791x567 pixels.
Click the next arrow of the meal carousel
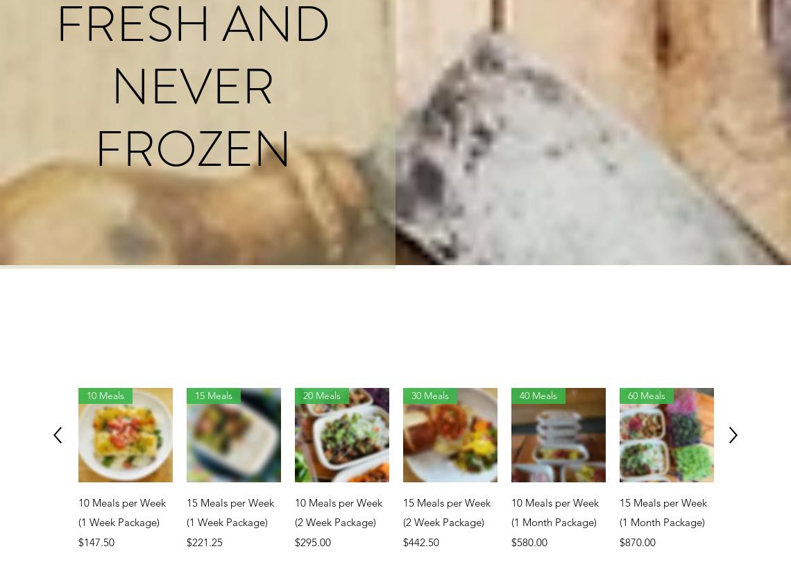click(x=733, y=435)
